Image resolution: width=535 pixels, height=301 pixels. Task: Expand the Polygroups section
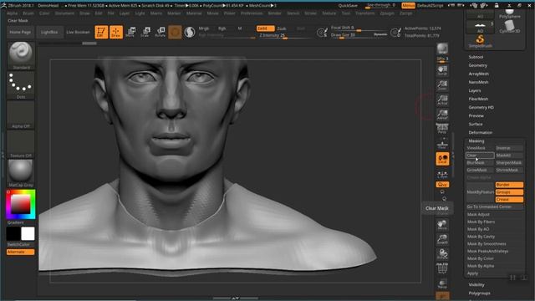[x=479, y=293]
